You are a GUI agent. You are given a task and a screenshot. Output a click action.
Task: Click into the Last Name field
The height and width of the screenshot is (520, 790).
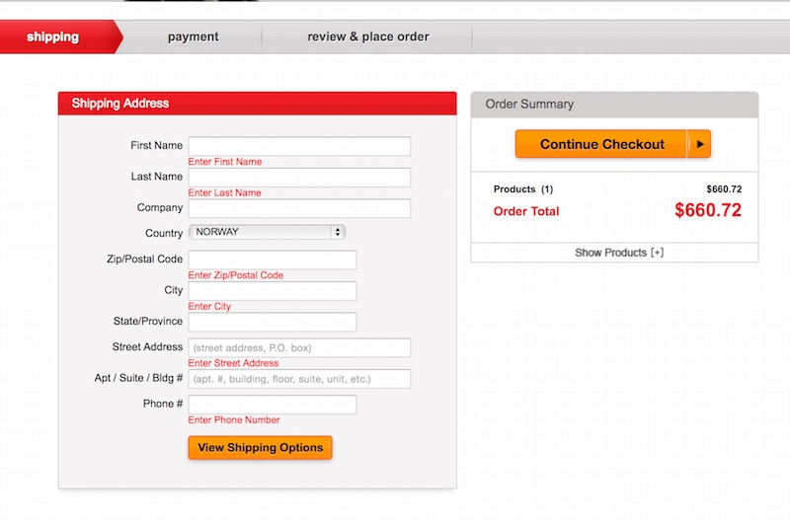point(299,178)
